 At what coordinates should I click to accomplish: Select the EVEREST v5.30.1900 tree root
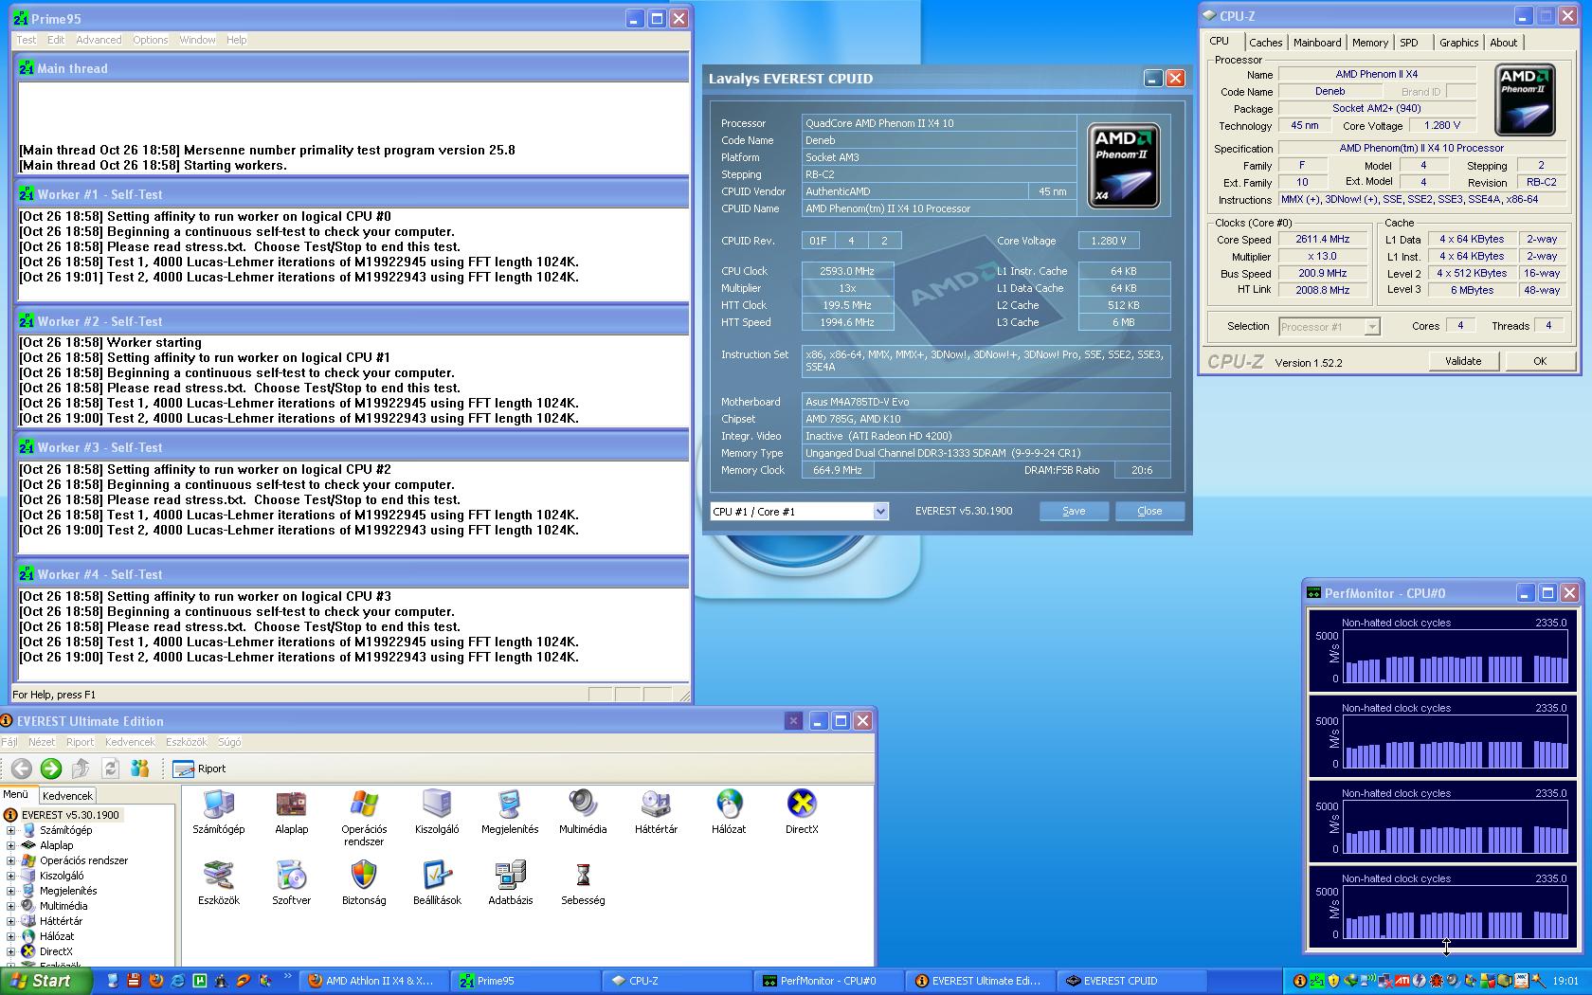coord(71,815)
